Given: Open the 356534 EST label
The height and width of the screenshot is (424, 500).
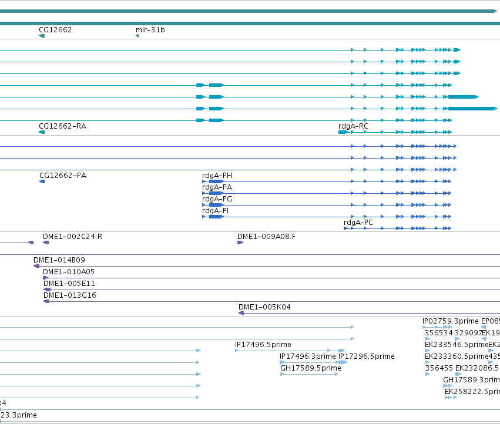Looking at the screenshot, I should (x=439, y=333).
